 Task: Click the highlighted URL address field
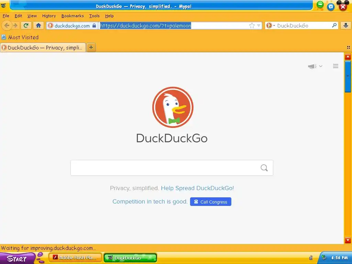pos(145,25)
